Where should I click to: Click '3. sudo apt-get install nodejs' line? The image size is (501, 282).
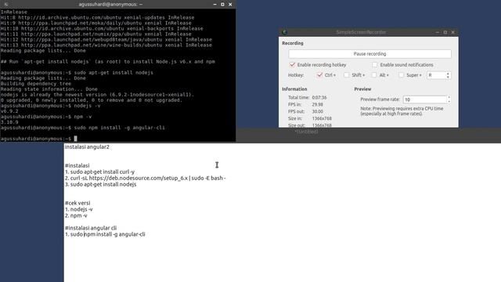coord(101,184)
